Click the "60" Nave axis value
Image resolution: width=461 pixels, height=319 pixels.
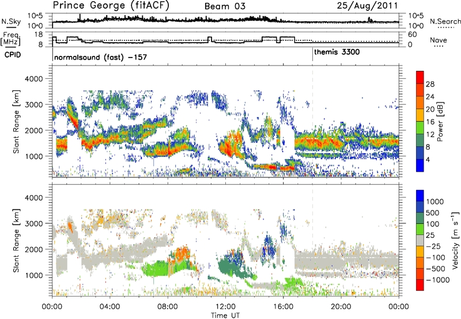click(x=413, y=35)
